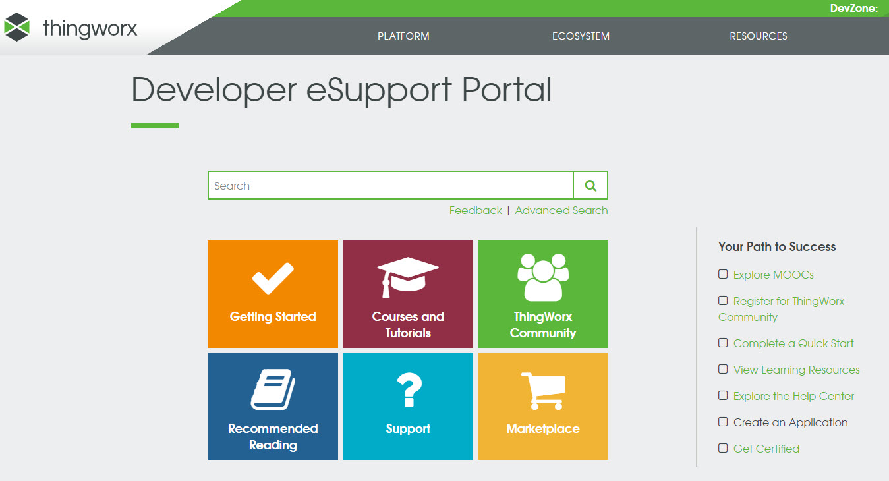Tick the Complete a Quick Start checkbox
The width and height of the screenshot is (889, 481).
(x=723, y=343)
